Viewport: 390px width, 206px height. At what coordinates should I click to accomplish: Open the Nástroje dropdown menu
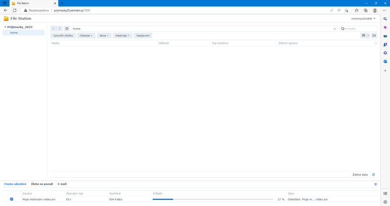[122, 35]
